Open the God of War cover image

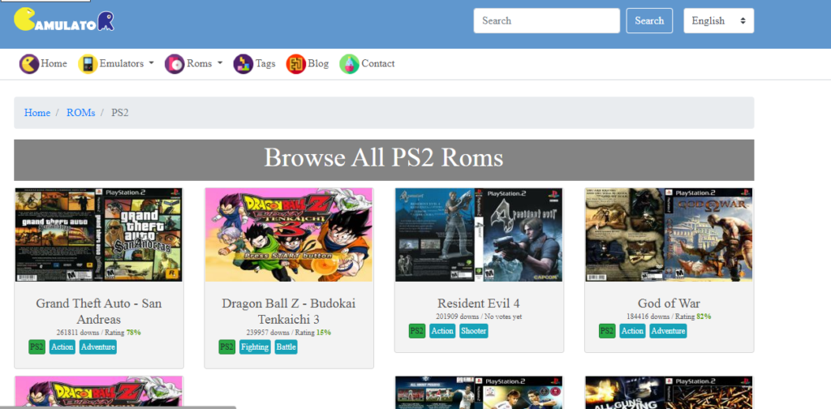670,235
